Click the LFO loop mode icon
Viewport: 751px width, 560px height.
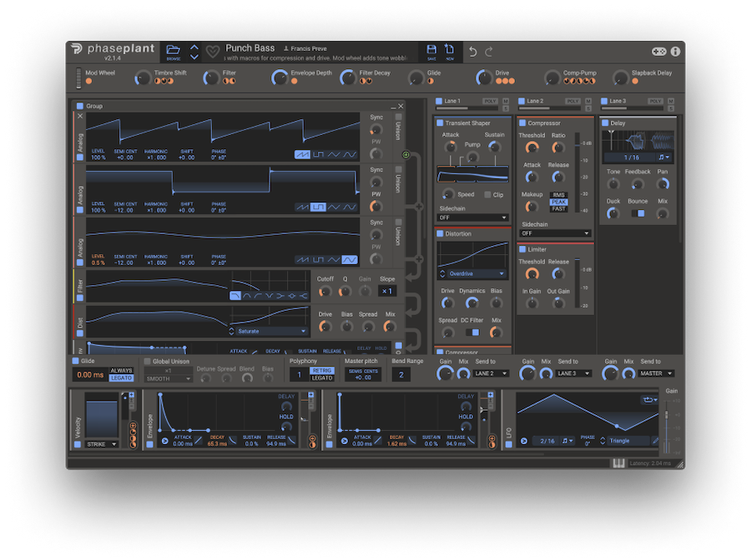coord(649,400)
